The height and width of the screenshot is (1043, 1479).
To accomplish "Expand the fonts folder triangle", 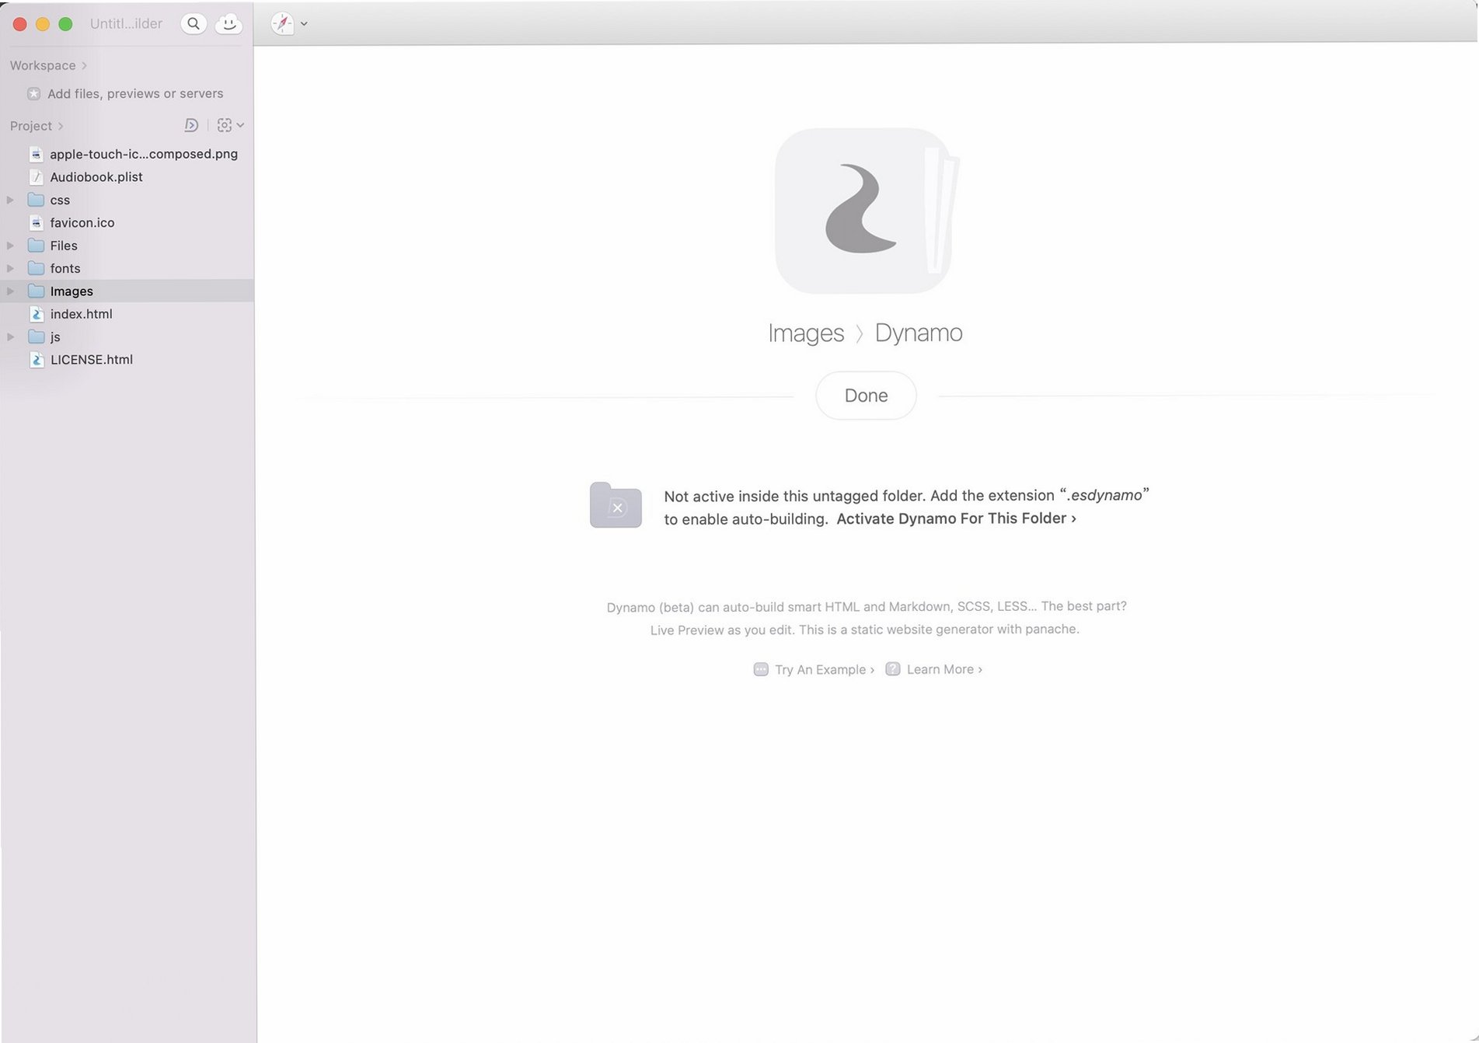I will coord(10,268).
